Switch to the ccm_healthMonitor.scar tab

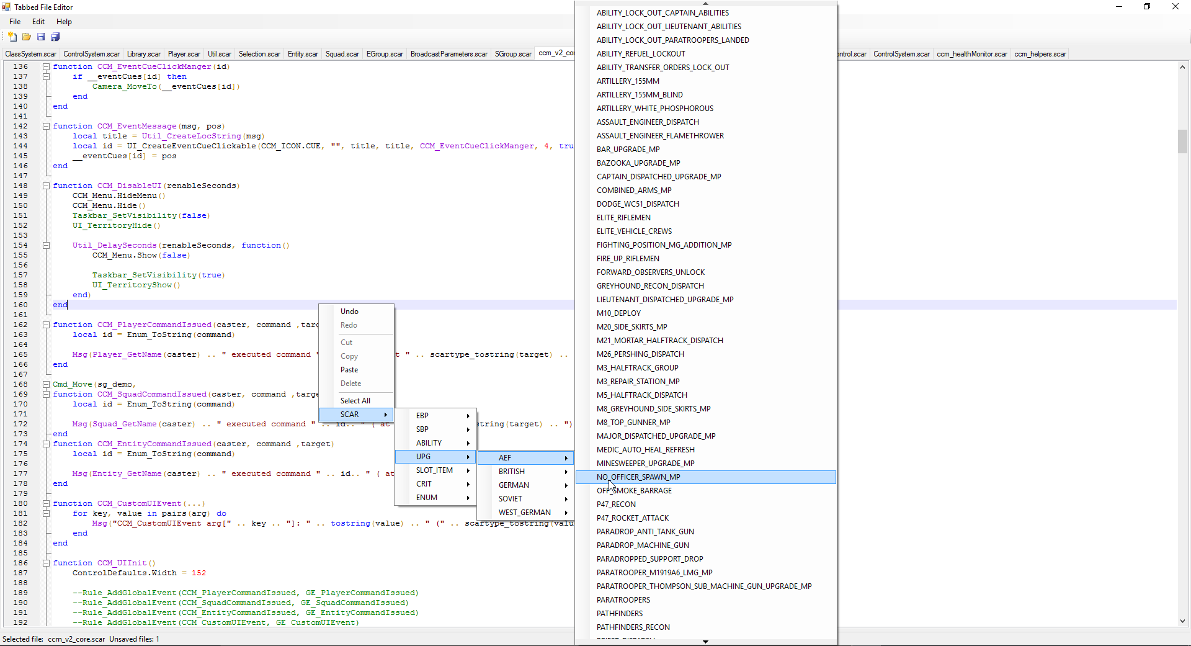click(x=972, y=54)
